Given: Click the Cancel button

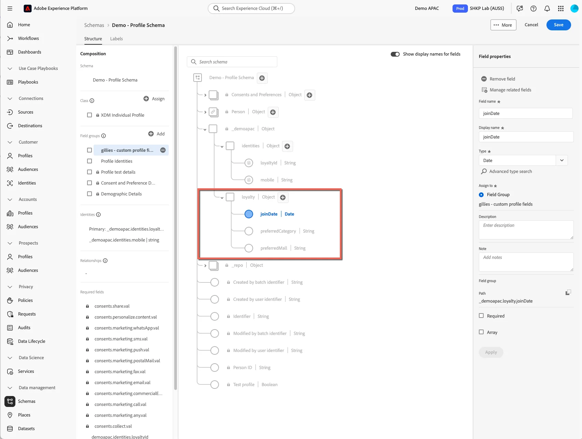Looking at the screenshot, I should click(531, 25).
